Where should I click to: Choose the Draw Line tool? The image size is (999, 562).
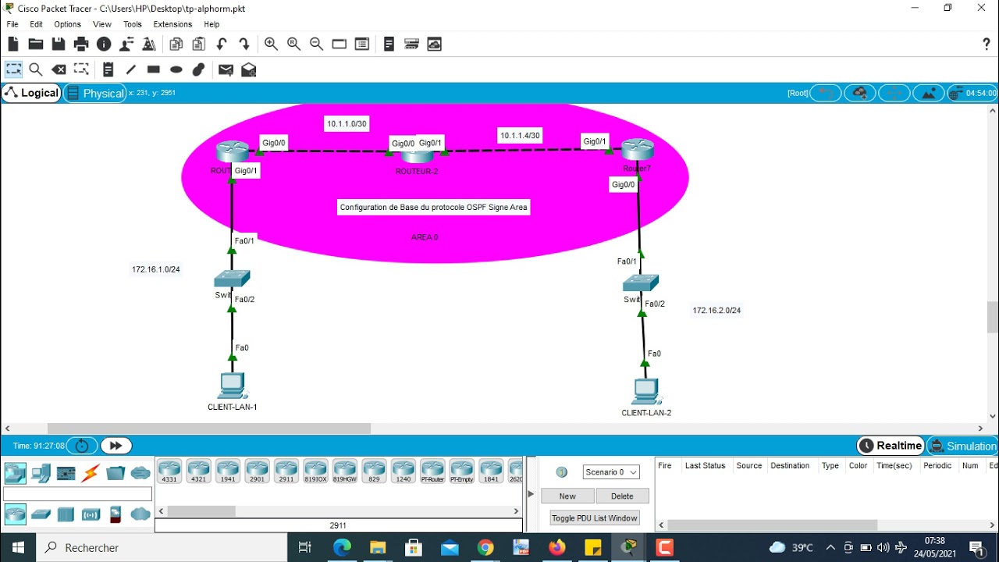point(130,69)
